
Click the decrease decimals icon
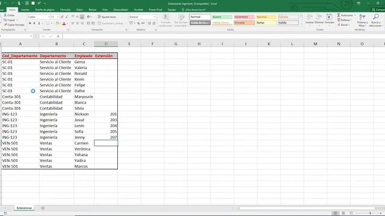click(x=154, y=23)
